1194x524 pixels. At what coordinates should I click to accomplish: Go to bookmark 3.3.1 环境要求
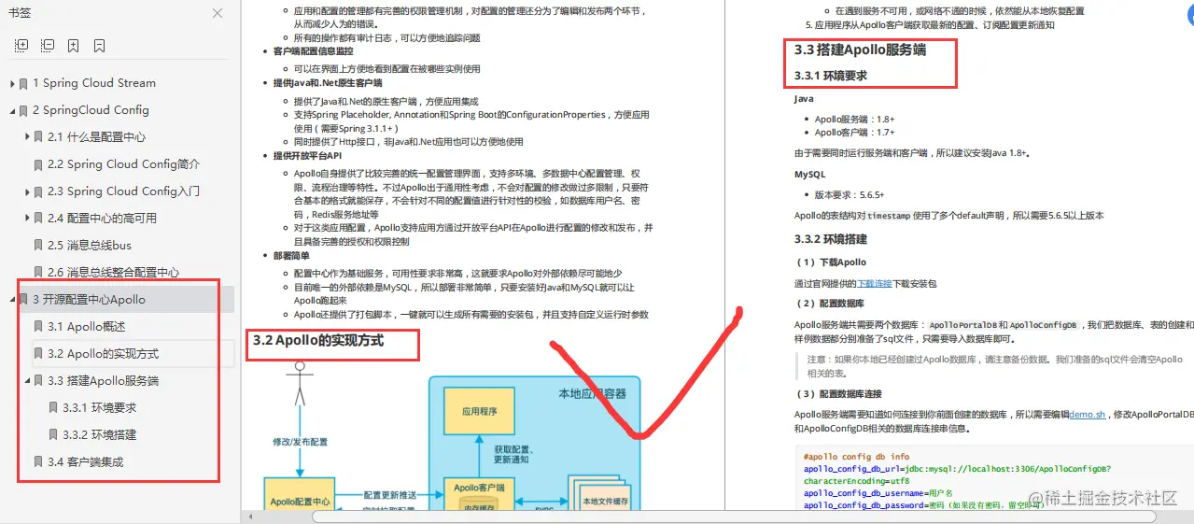tap(100, 408)
